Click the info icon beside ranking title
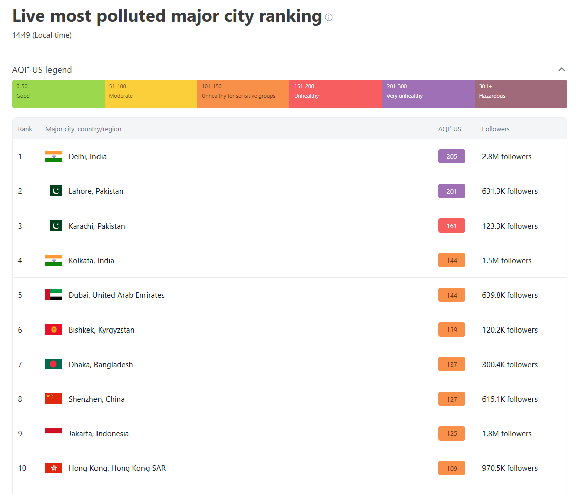582x494 pixels. pos(329,17)
